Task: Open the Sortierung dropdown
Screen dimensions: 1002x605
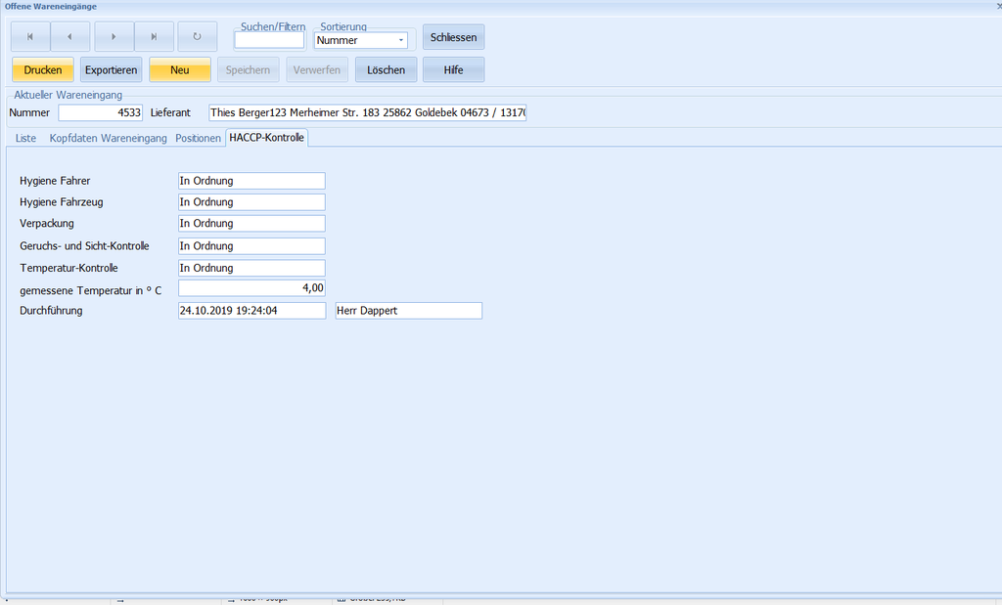Action: tap(401, 41)
